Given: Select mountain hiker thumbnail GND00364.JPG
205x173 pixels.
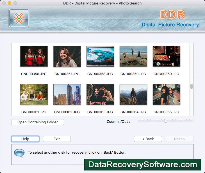Looking at the screenshot, I should click(133, 94).
